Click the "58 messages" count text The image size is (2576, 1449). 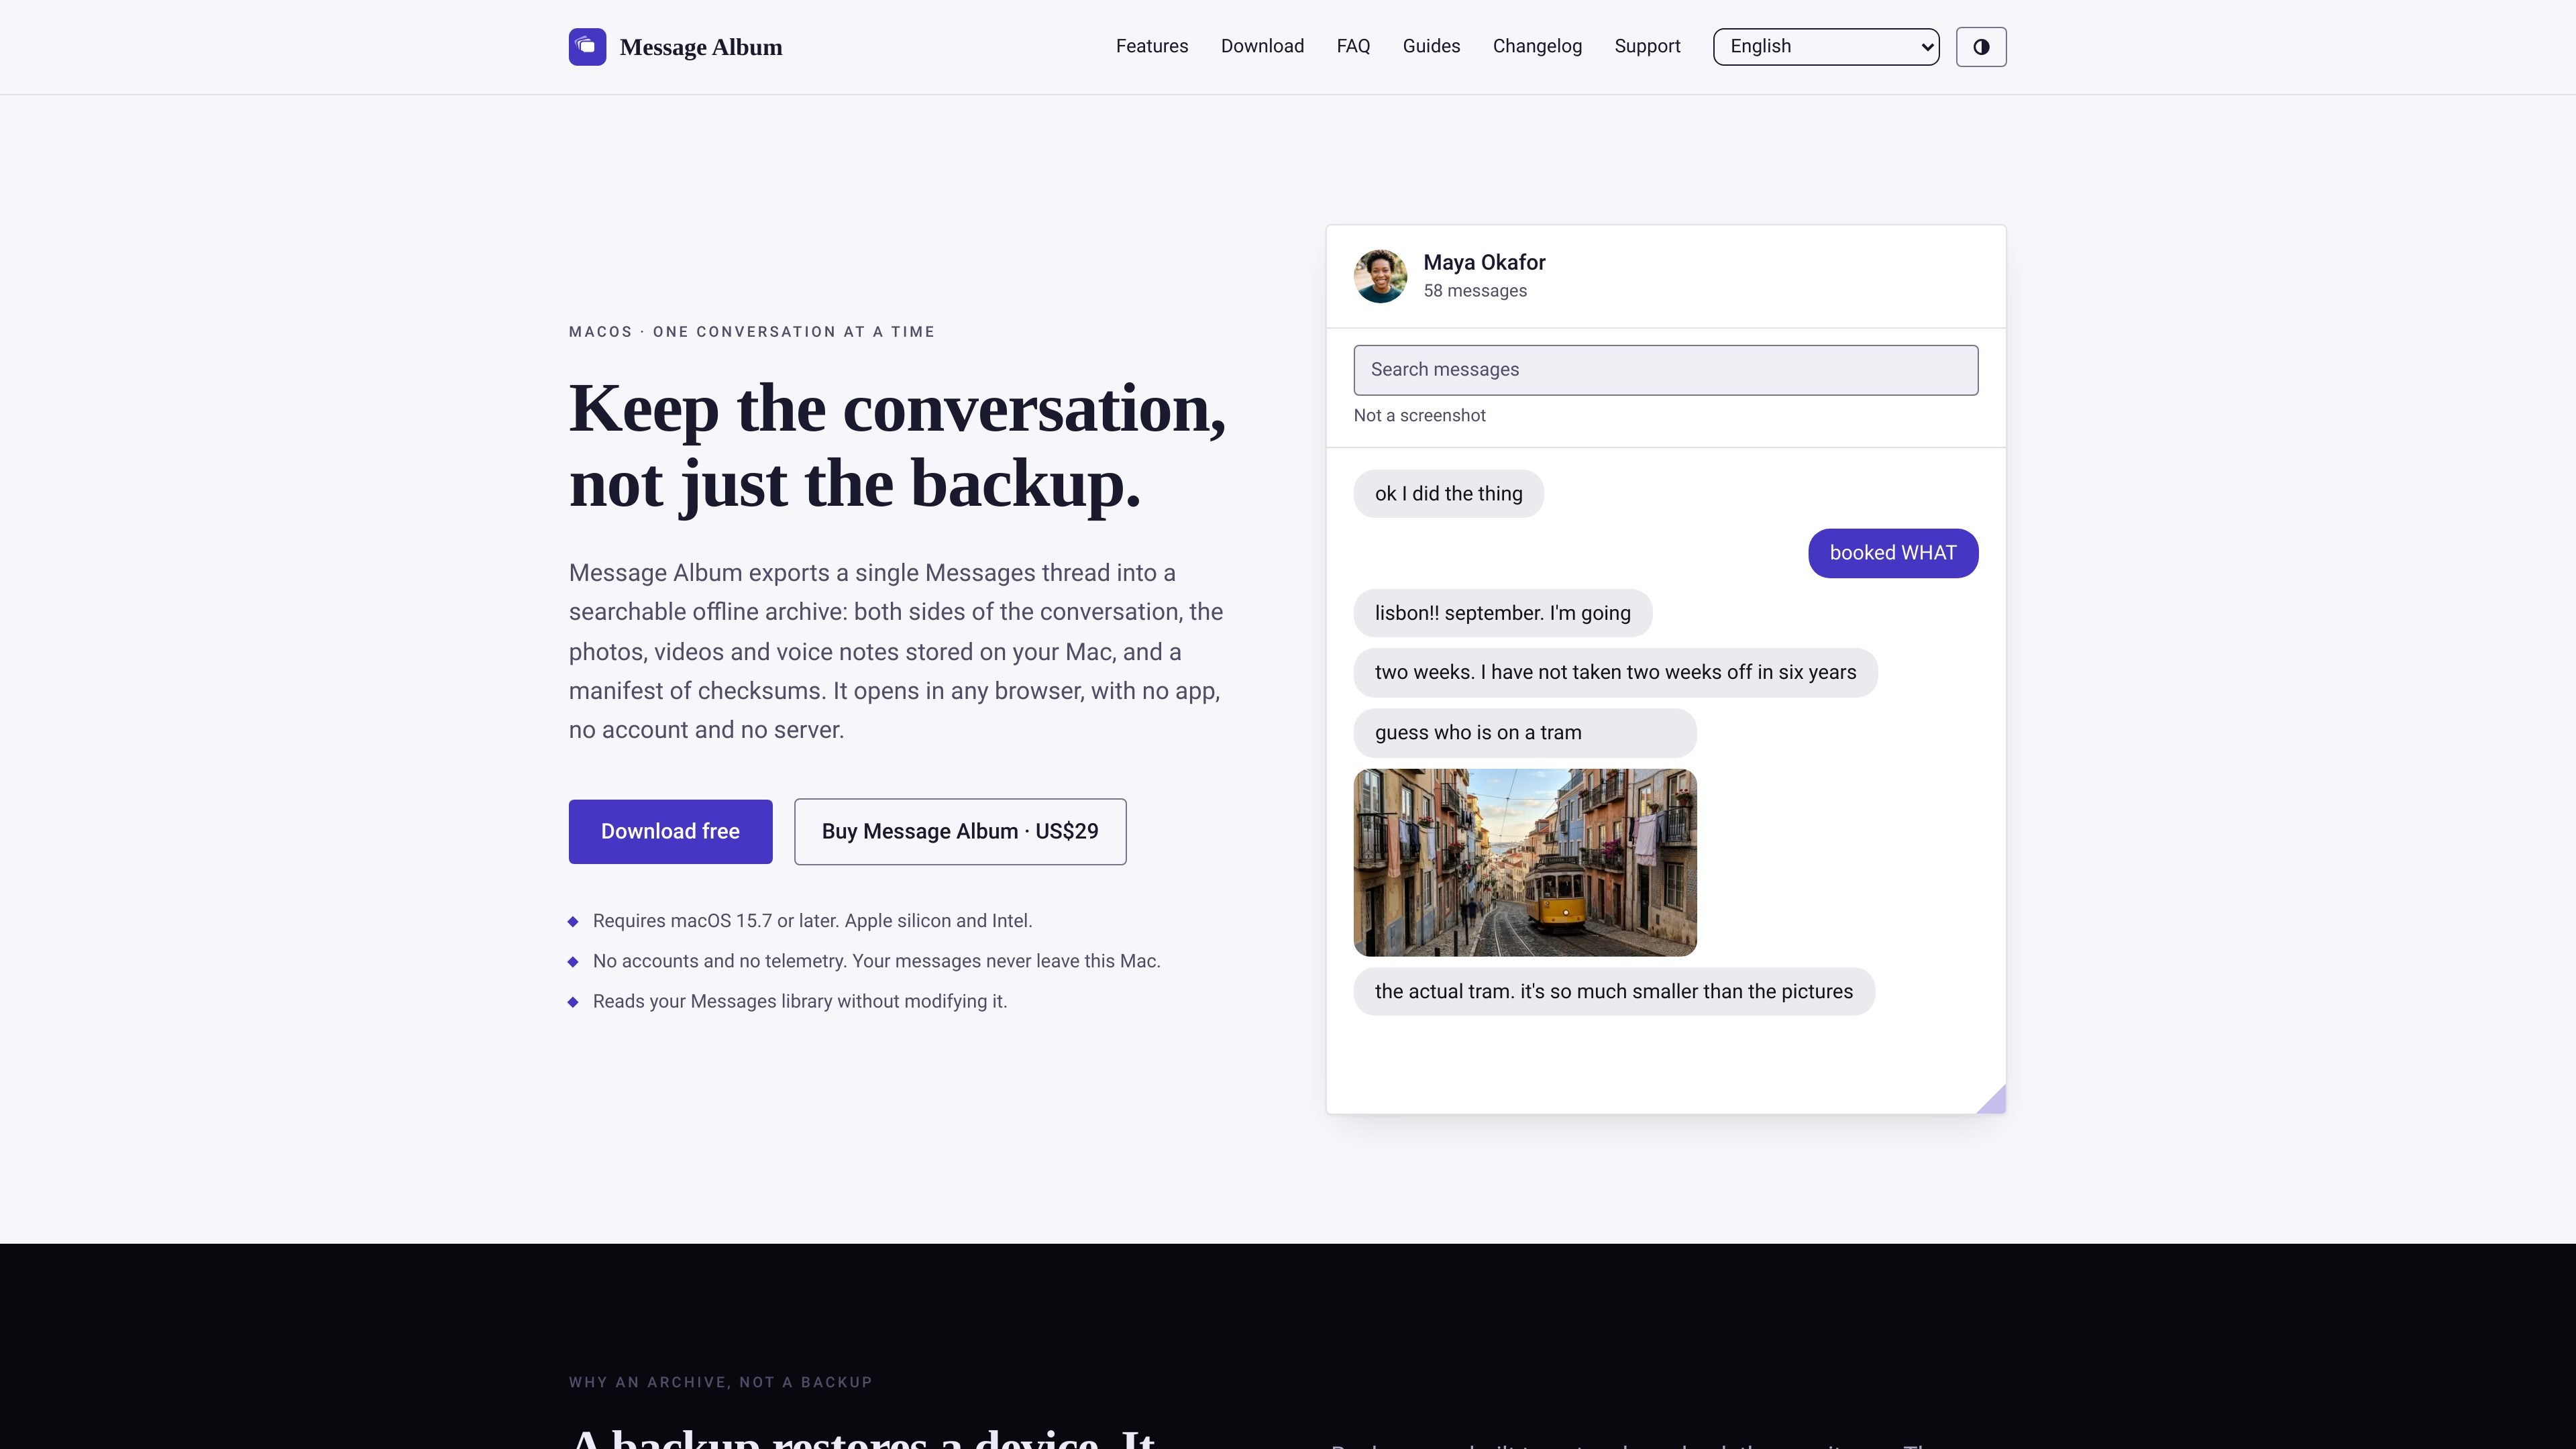[x=1475, y=291]
